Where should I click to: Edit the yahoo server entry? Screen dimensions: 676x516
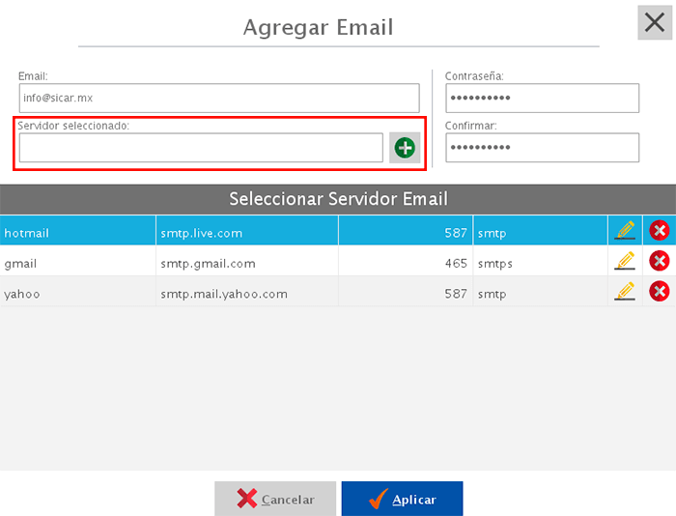click(x=625, y=292)
